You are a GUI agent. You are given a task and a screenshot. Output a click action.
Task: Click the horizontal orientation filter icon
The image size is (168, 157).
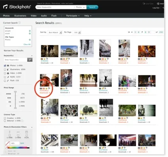tap(18, 132)
